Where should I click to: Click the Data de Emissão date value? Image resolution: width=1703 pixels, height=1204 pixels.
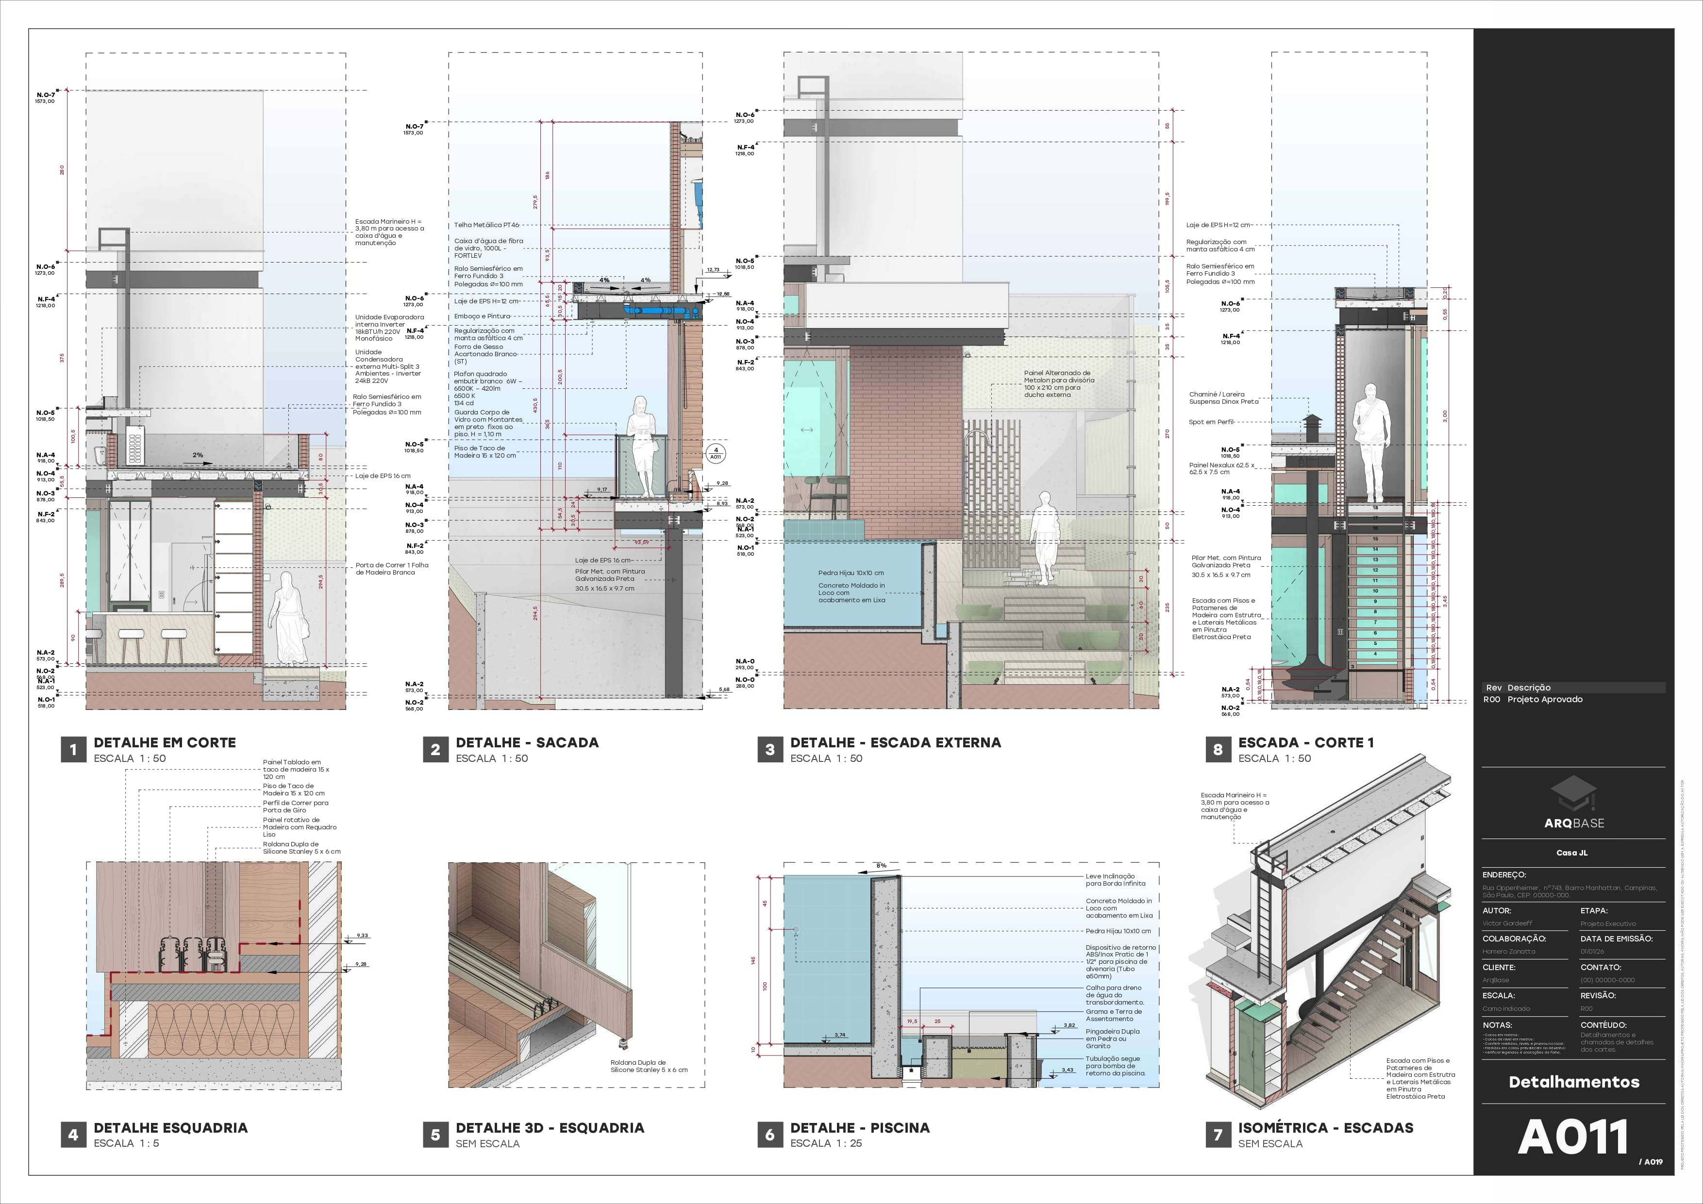coord(1592,951)
